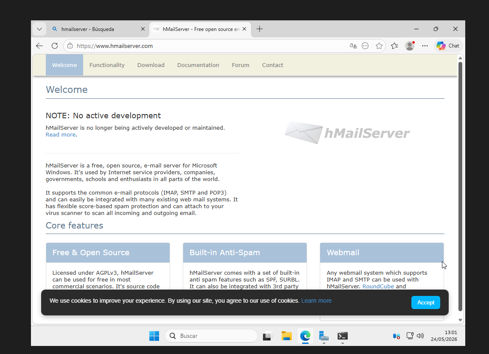Open the address bar more options icon
The width and height of the screenshot is (489, 354).
(x=365, y=46)
